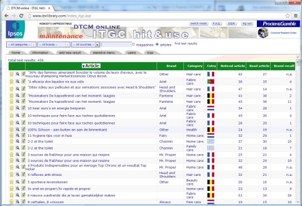
Task: Go back using browser back arrow
Action: [x=6, y=16]
